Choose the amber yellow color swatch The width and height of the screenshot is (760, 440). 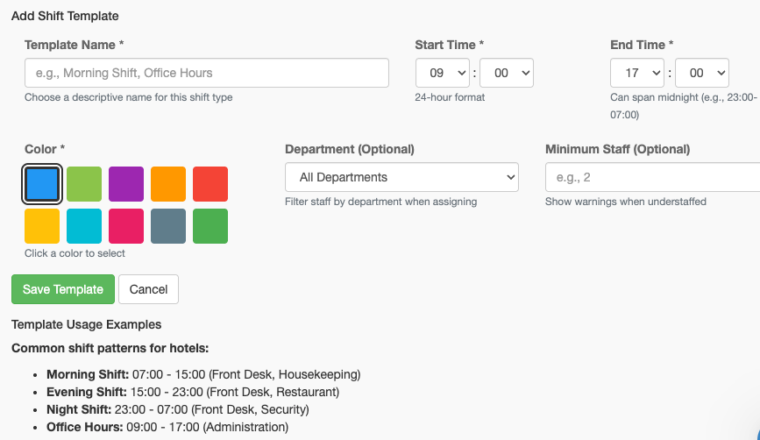(x=42, y=226)
